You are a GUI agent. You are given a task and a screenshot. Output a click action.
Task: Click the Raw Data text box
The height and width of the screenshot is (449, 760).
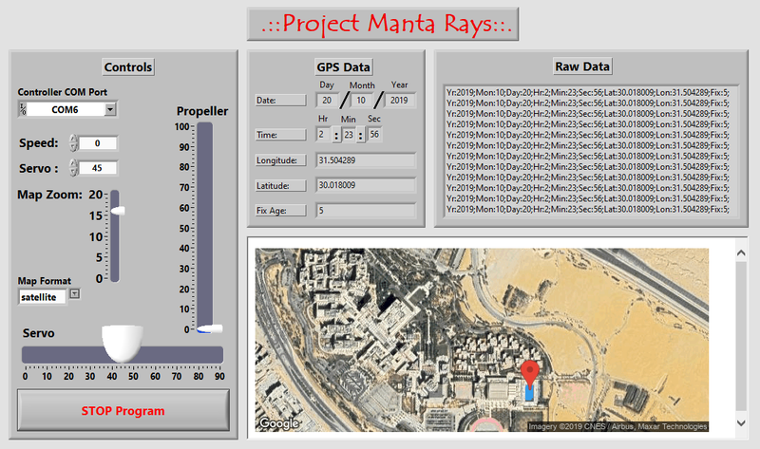(591, 151)
